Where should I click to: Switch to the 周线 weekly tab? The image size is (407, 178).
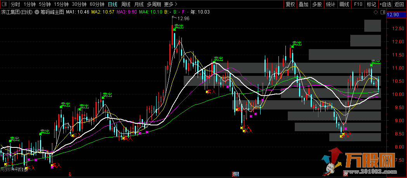point(126,4)
